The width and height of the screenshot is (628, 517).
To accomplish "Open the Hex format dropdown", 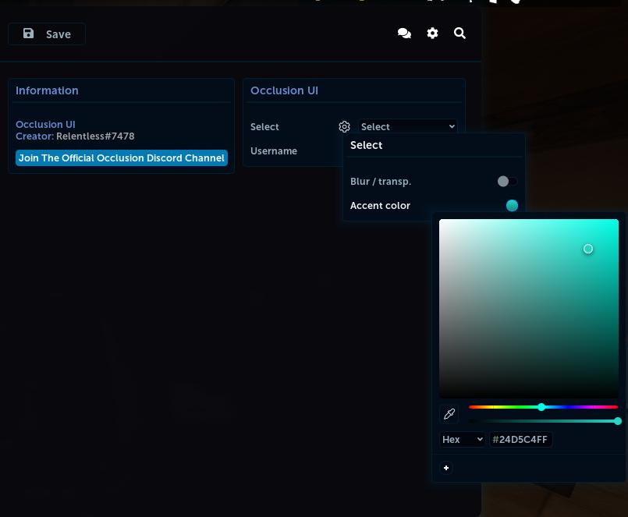I will (462, 439).
